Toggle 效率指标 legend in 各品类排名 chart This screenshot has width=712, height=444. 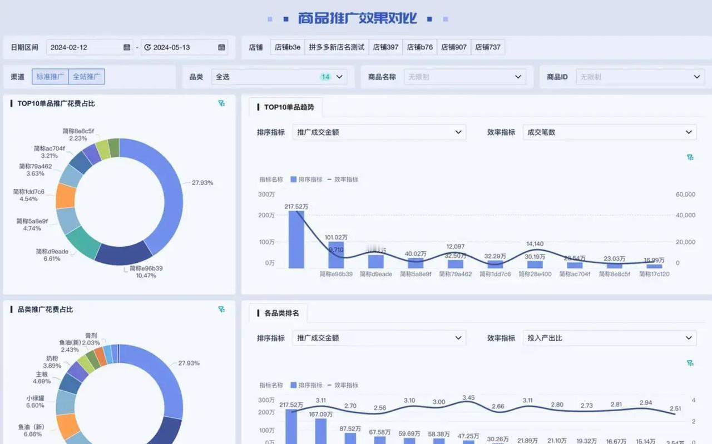click(343, 385)
